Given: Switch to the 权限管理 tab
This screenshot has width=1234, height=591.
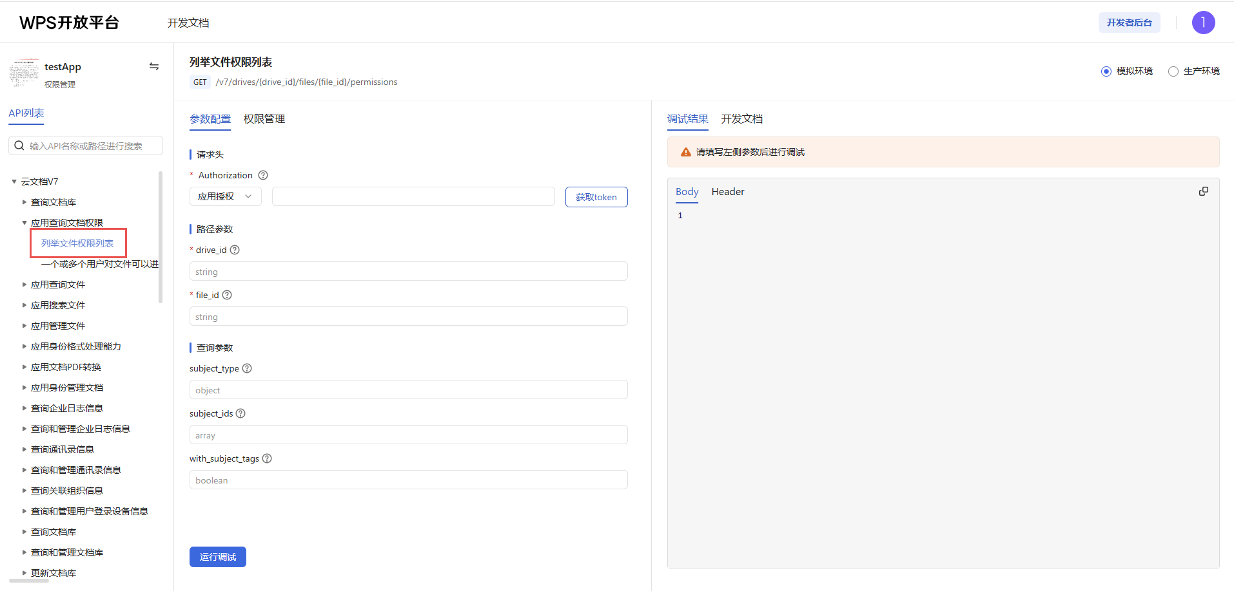Looking at the screenshot, I should click(x=264, y=119).
